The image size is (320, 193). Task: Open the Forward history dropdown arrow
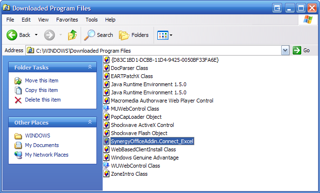[x=60, y=35]
